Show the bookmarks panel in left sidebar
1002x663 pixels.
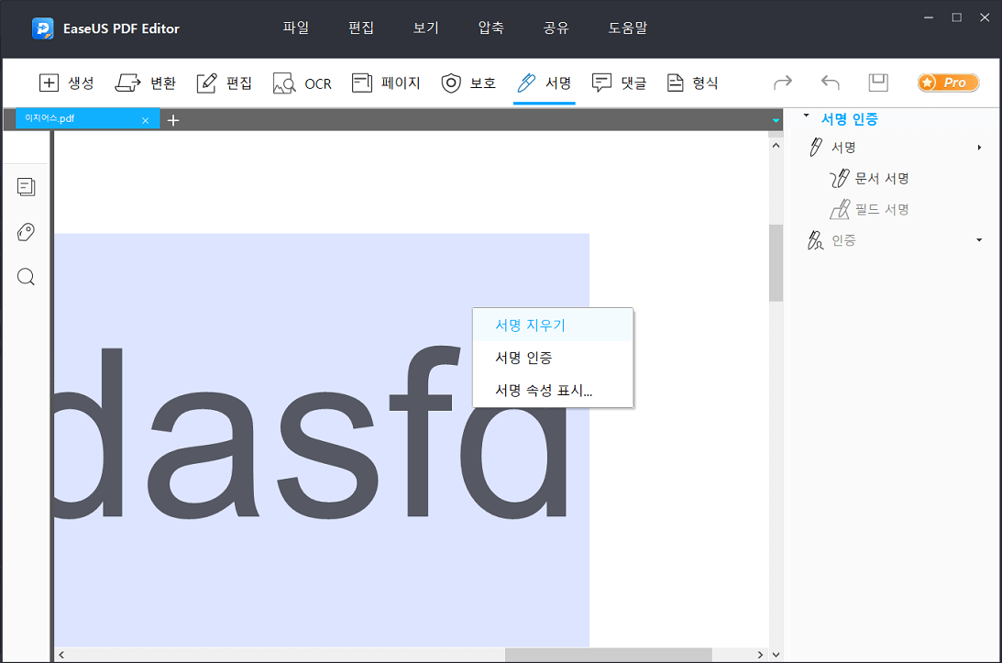(27, 187)
